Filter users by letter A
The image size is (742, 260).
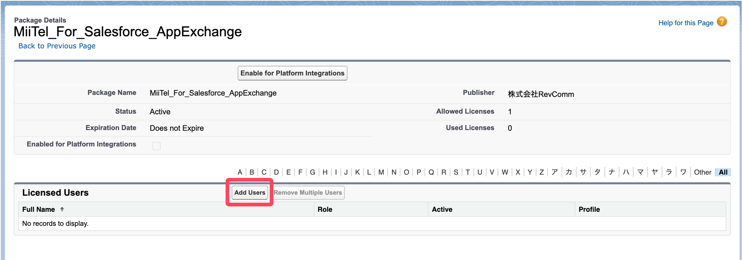pyautogui.click(x=240, y=172)
